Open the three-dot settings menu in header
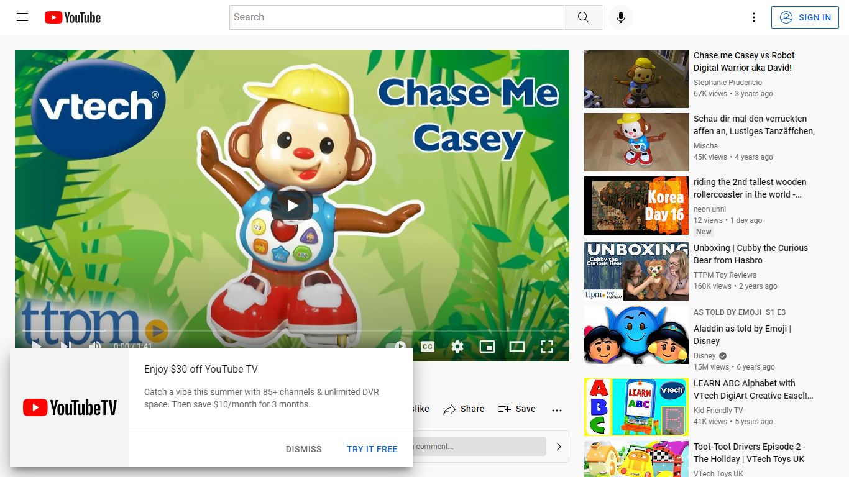The width and height of the screenshot is (849, 477). (x=754, y=17)
